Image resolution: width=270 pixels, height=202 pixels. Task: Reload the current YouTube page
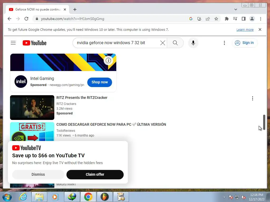tap(26, 19)
